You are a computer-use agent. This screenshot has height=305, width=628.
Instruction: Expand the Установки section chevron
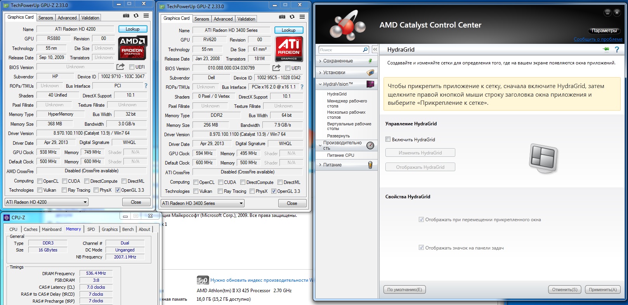point(320,73)
